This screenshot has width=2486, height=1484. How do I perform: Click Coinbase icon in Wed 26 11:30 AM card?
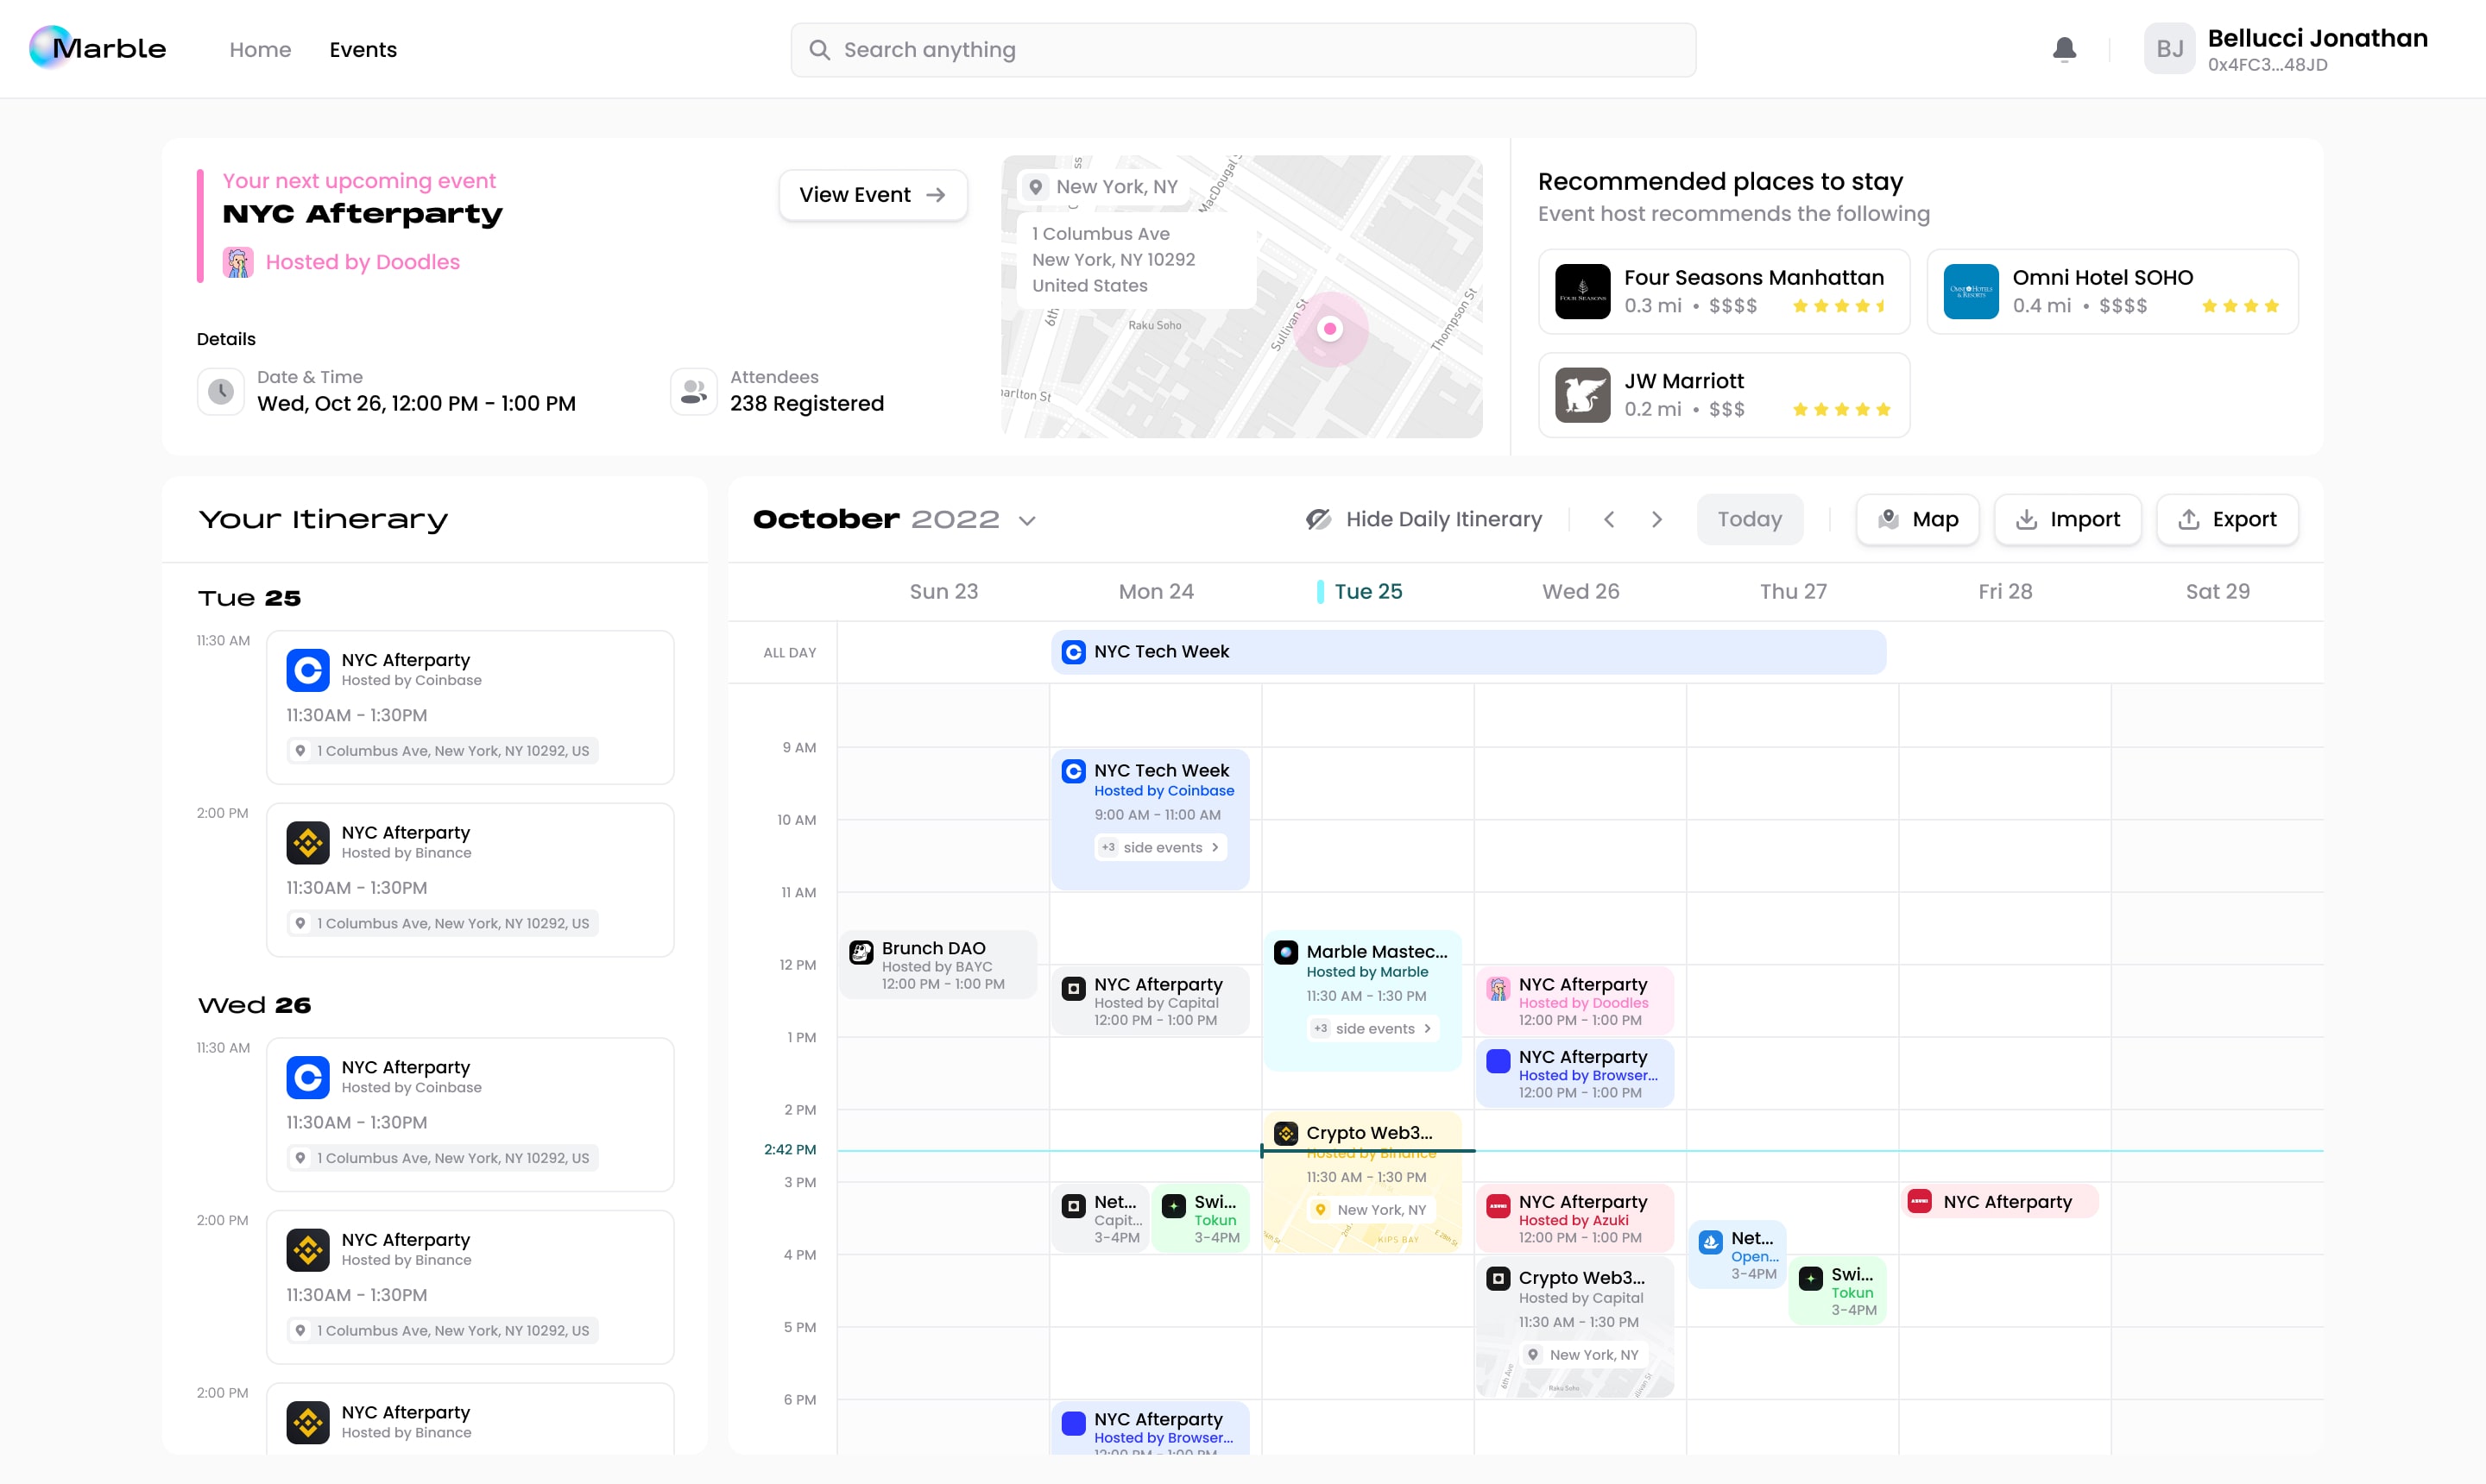(x=308, y=1077)
